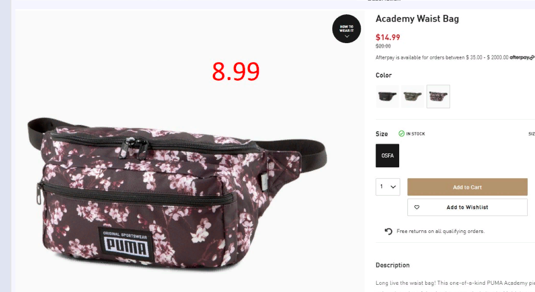Click the Description heading

[x=393, y=265]
